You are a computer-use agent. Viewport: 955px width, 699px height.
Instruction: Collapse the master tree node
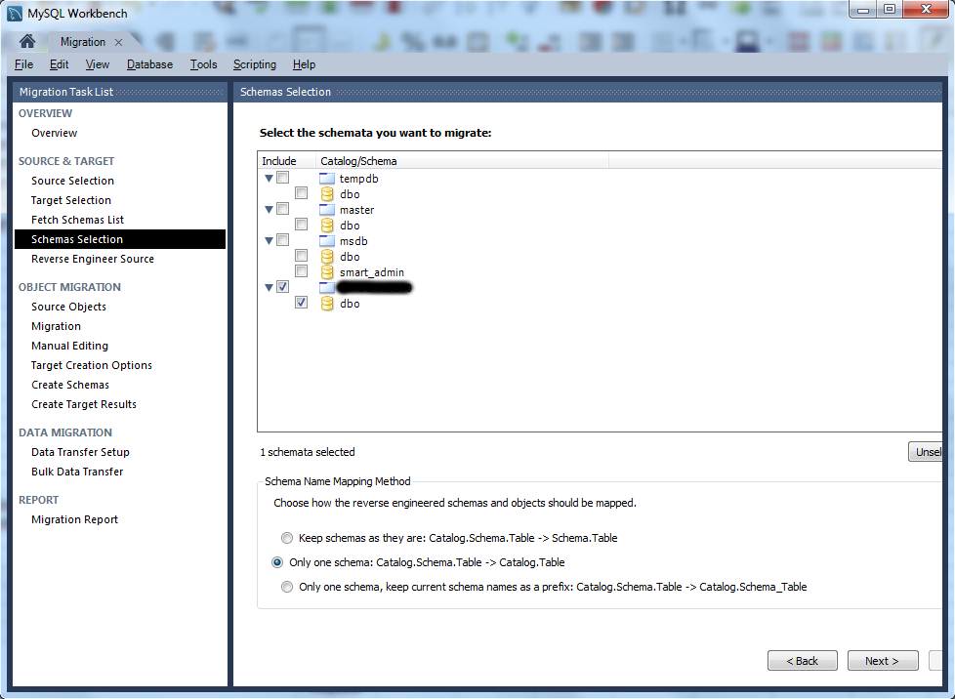pyautogui.click(x=269, y=210)
